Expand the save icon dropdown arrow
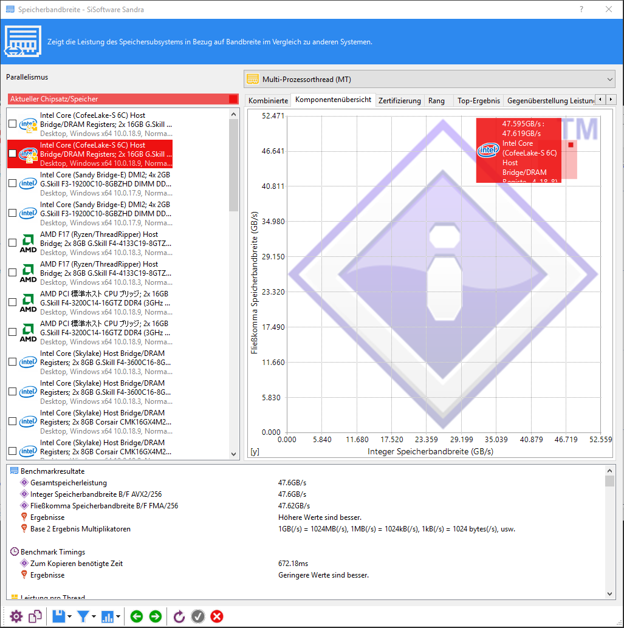Image resolution: width=624 pixels, height=628 pixels. pyautogui.click(x=70, y=617)
